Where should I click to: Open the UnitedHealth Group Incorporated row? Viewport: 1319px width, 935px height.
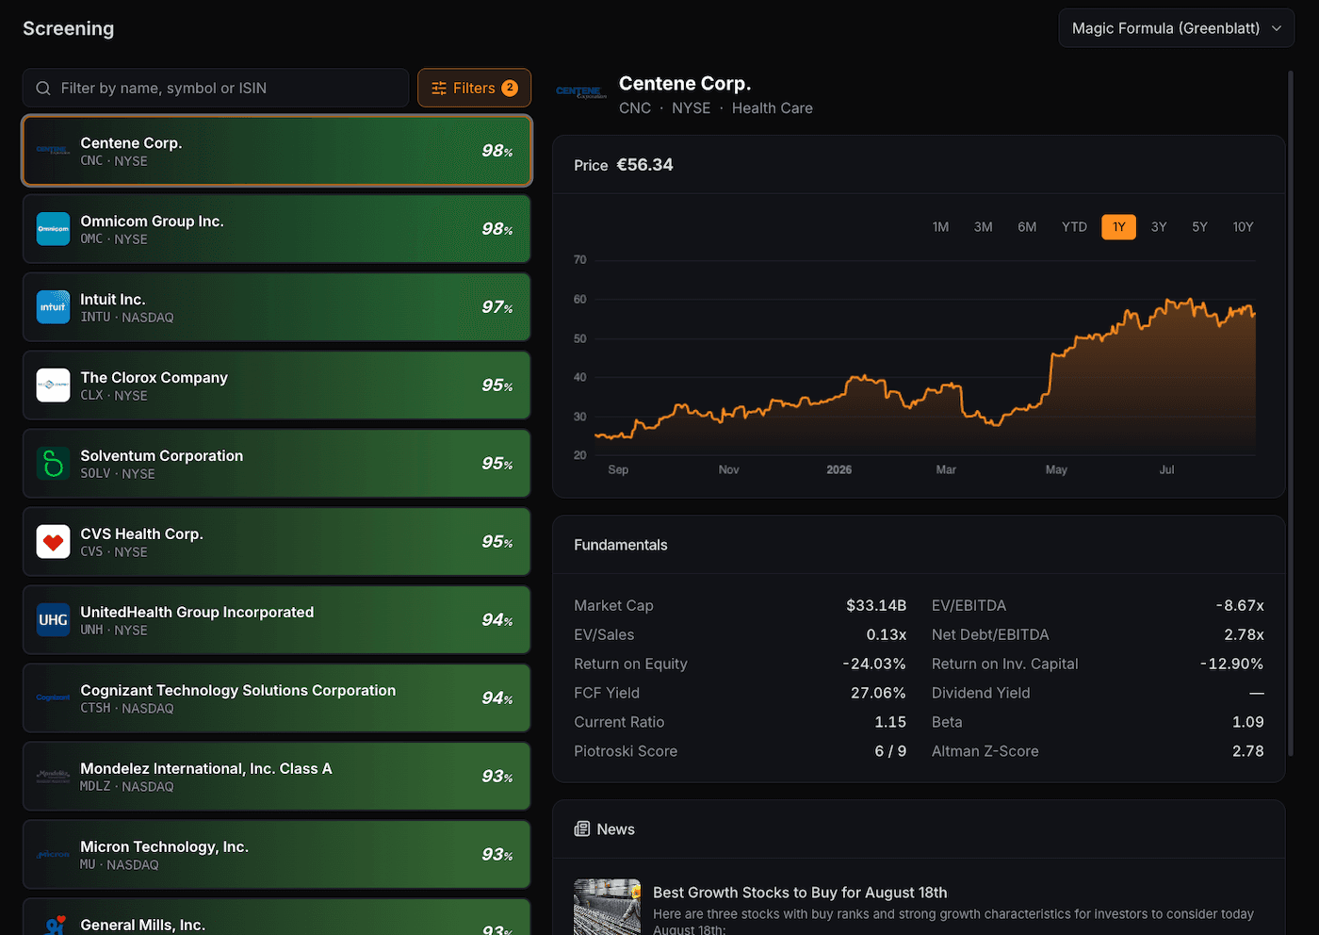(x=277, y=620)
